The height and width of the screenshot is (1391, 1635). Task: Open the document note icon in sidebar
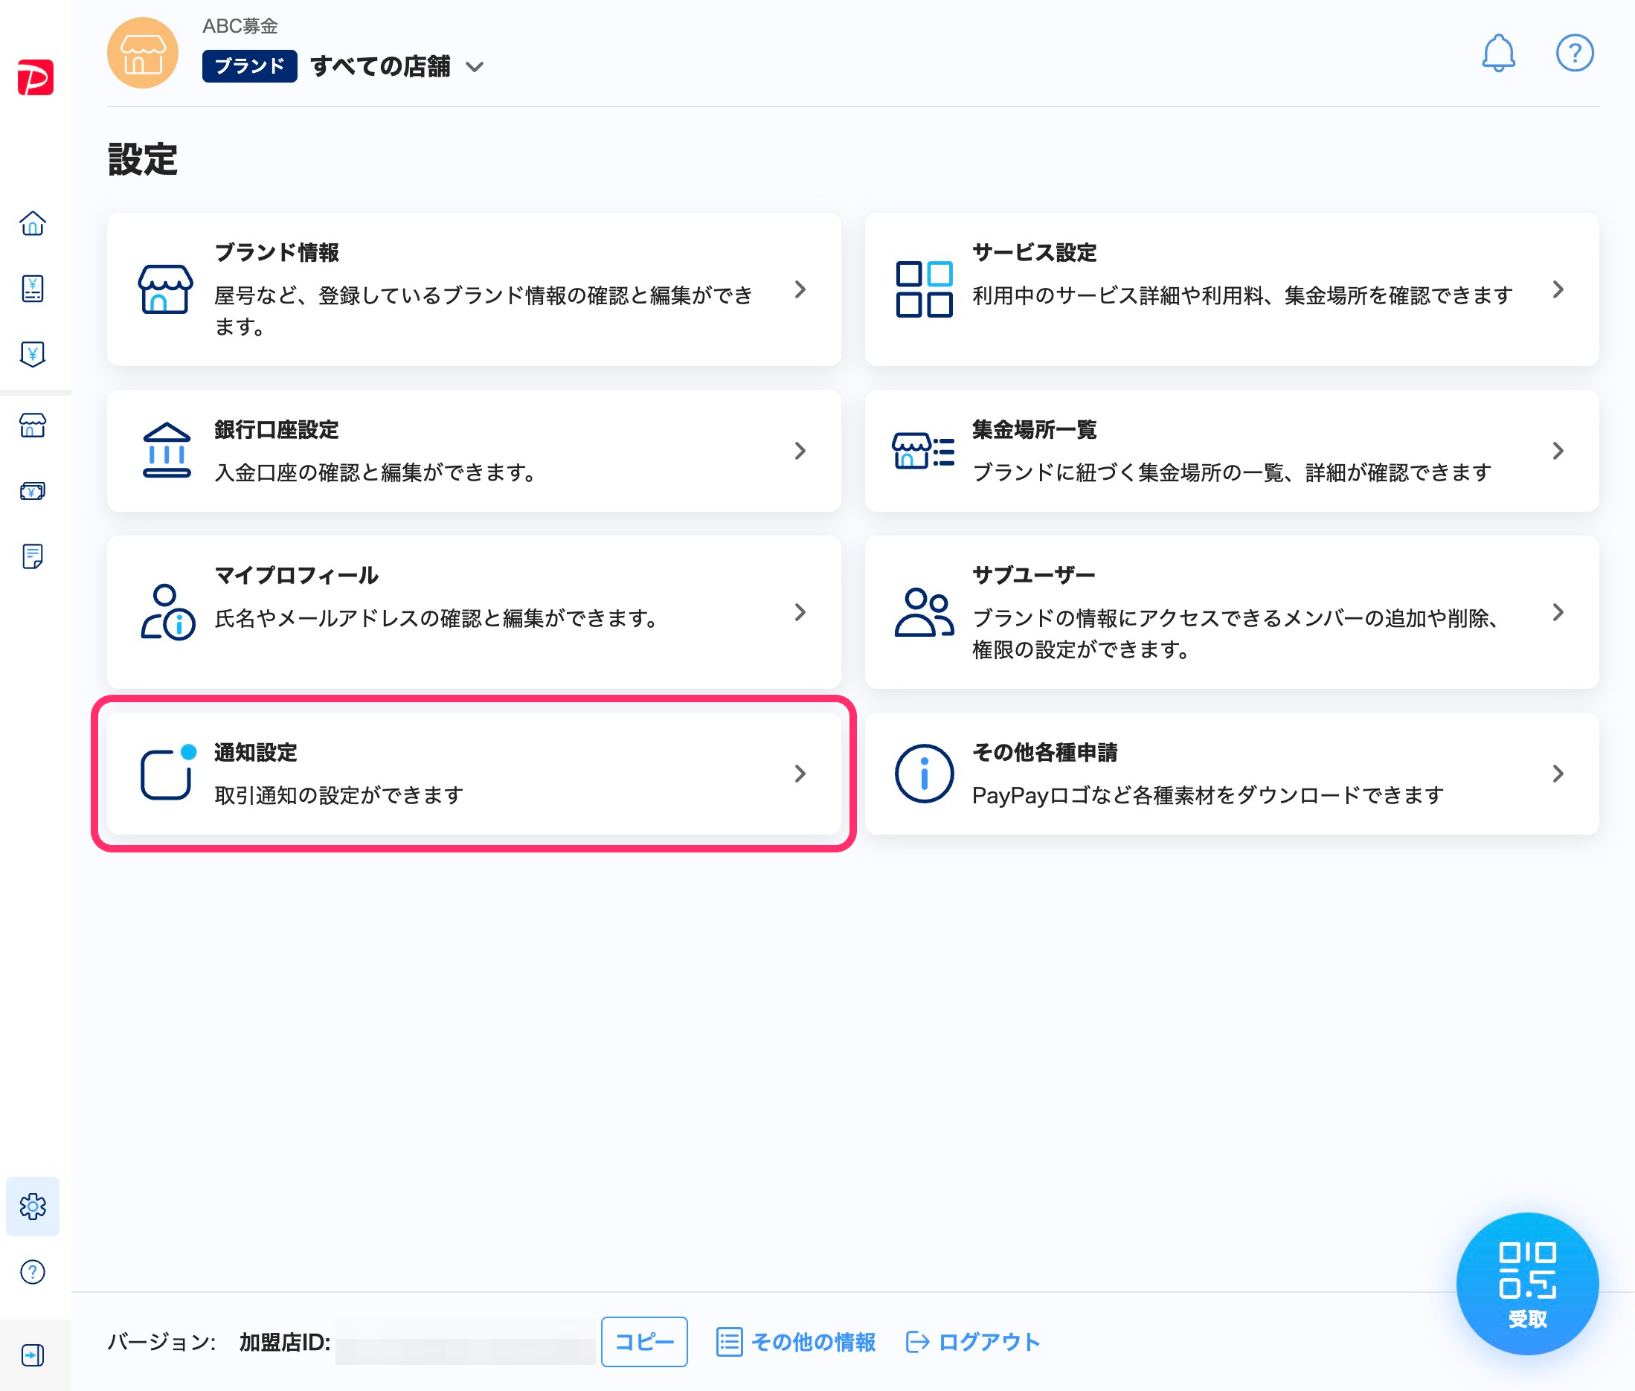pos(32,556)
